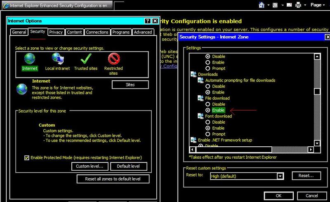Image resolution: width=330 pixels, height=202 pixels.
Task: Open the RSS feeds dropdown arrow
Action: pos(283,5)
